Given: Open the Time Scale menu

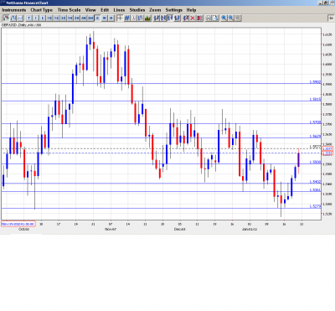Looking at the screenshot, I should [x=69, y=10].
